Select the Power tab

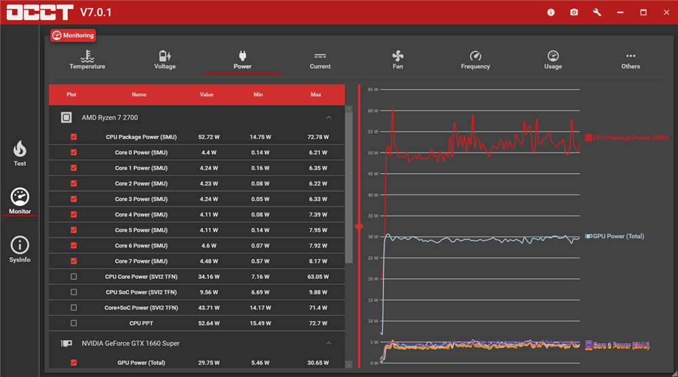click(x=243, y=60)
